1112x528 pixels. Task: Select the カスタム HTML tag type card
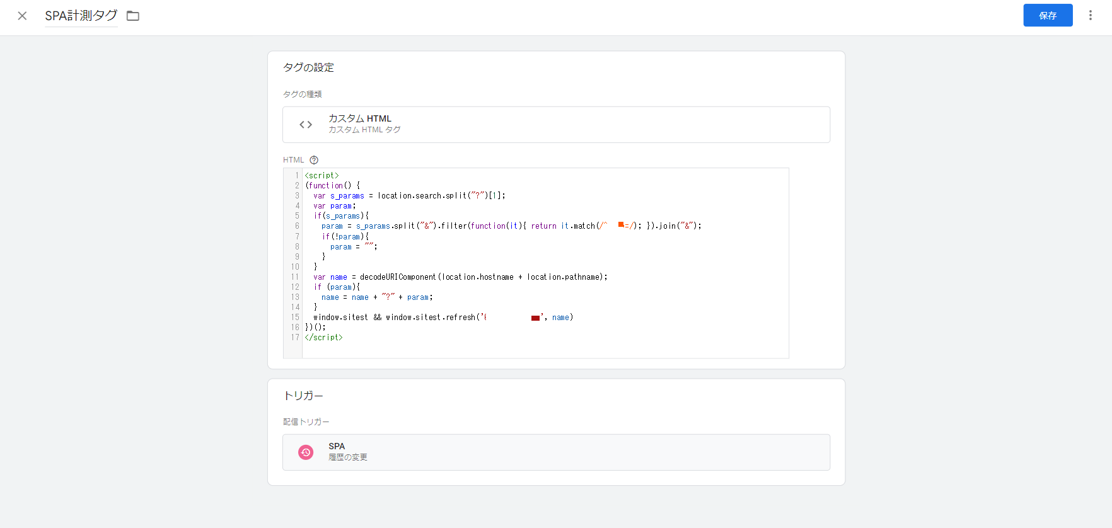(x=556, y=125)
